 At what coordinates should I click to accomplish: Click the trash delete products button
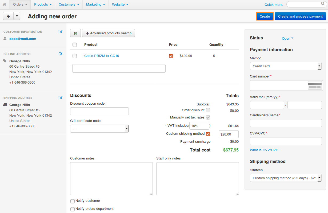[x=75, y=33]
